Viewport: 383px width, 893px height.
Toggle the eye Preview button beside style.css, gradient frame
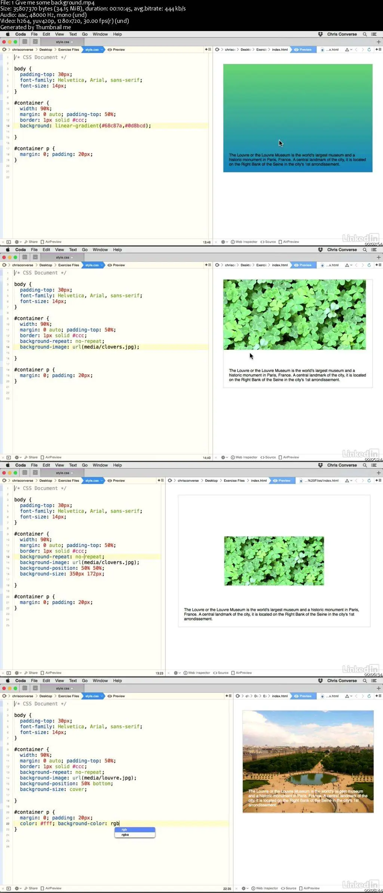[x=116, y=49]
